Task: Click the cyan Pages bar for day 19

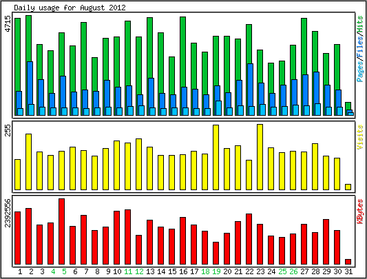Action: pos(218,108)
